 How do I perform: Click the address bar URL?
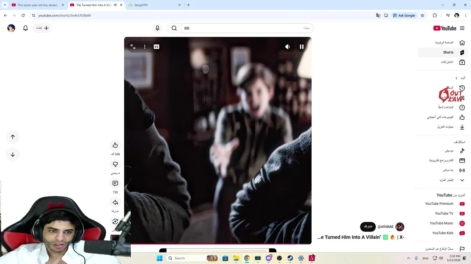pyautogui.click(x=64, y=15)
